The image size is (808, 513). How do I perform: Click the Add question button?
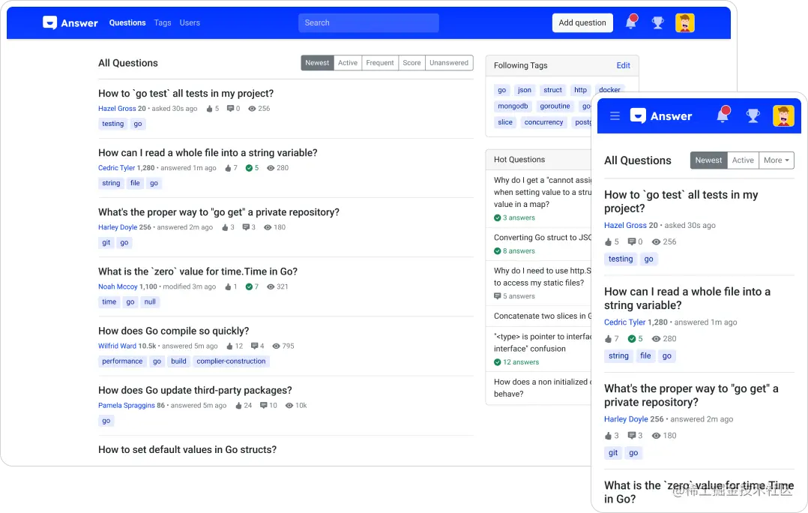click(x=582, y=22)
